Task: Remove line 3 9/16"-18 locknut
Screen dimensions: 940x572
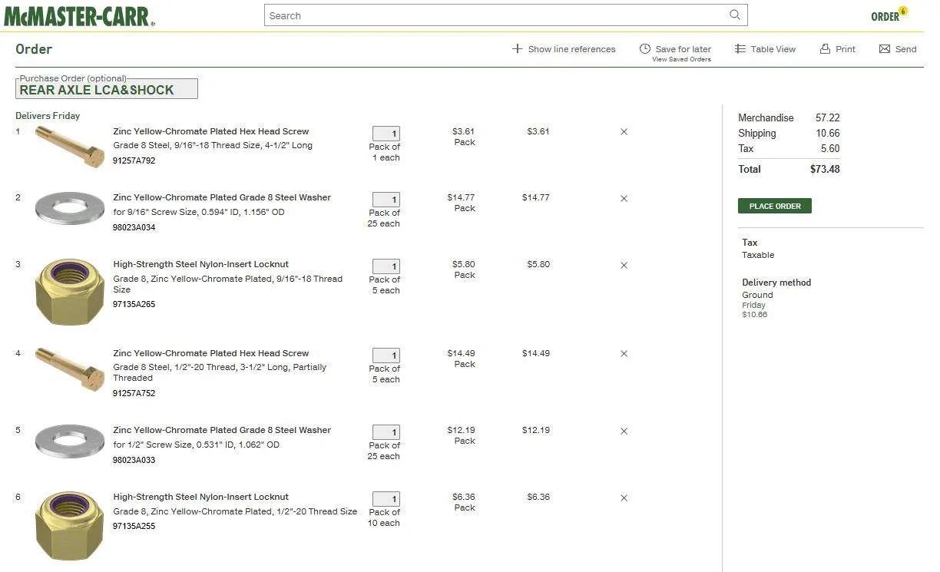Action: tap(624, 265)
